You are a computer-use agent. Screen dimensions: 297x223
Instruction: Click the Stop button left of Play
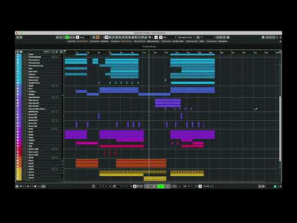click(154, 186)
